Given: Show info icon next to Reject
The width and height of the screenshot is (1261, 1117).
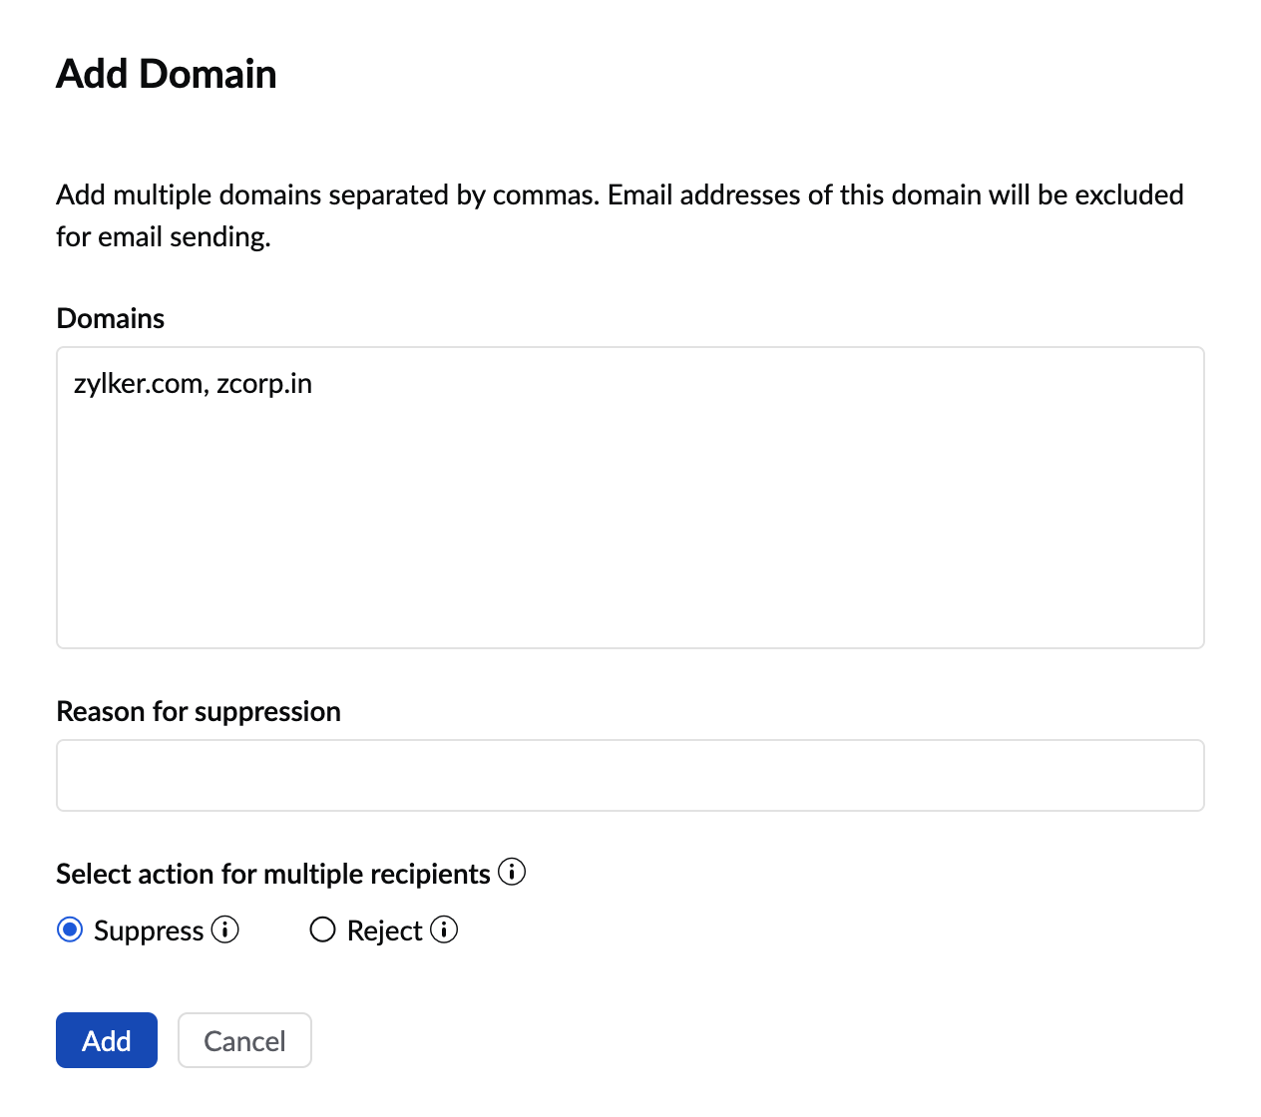Looking at the screenshot, I should pyautogui.click(x=444, y=930).
